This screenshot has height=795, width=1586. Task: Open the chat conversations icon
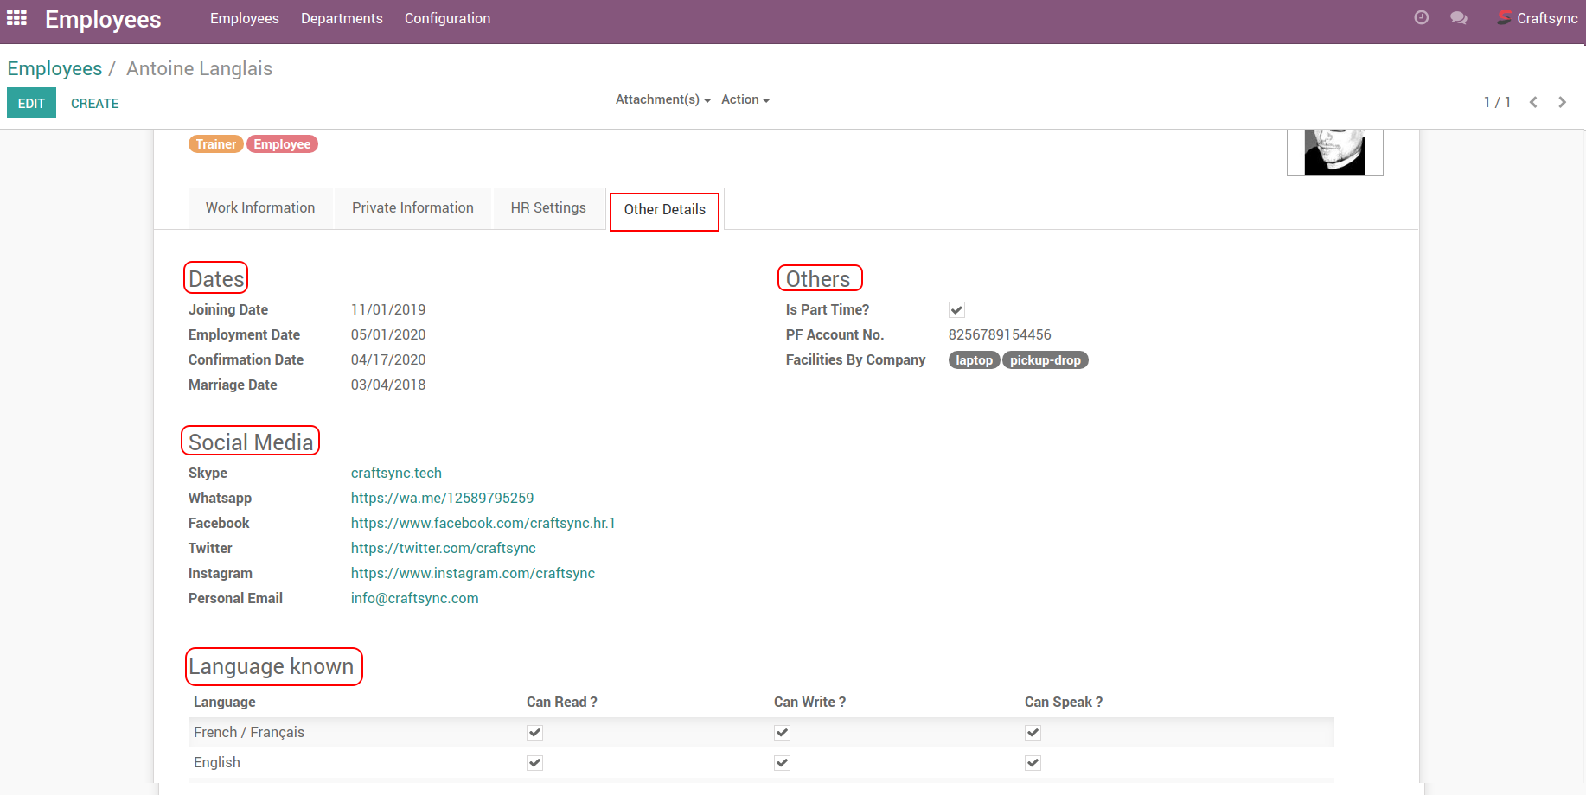click(1459, 18)
